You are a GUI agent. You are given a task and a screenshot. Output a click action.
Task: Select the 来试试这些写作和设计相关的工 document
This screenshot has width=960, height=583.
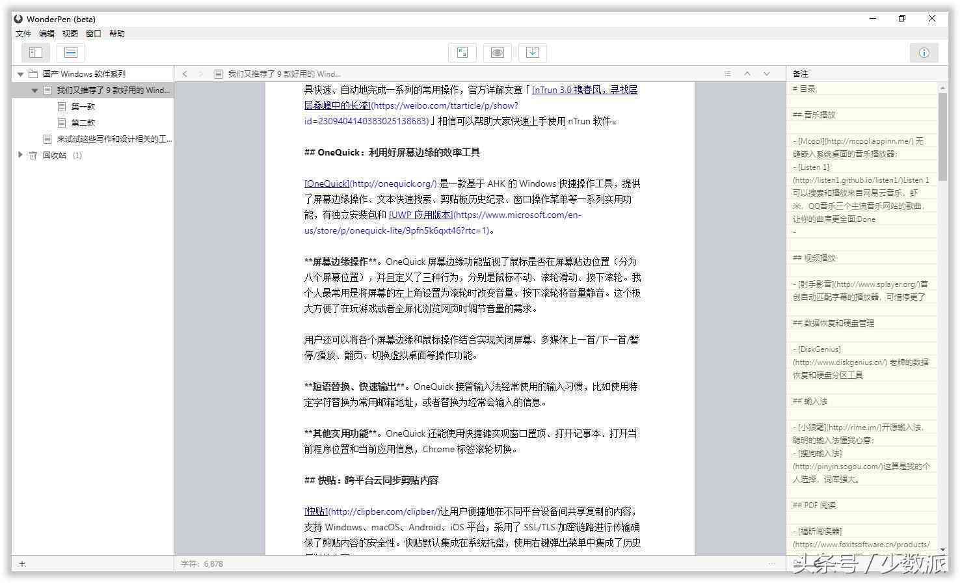114,139
